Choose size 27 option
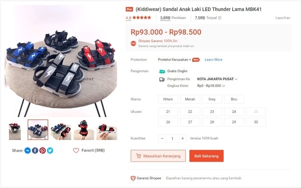 click(190, 122)
